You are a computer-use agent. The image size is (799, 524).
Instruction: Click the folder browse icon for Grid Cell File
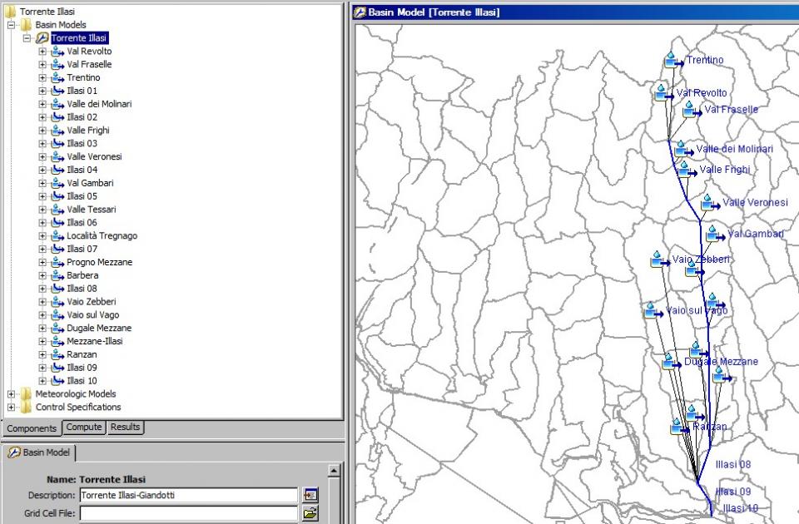tap(310, 514)
